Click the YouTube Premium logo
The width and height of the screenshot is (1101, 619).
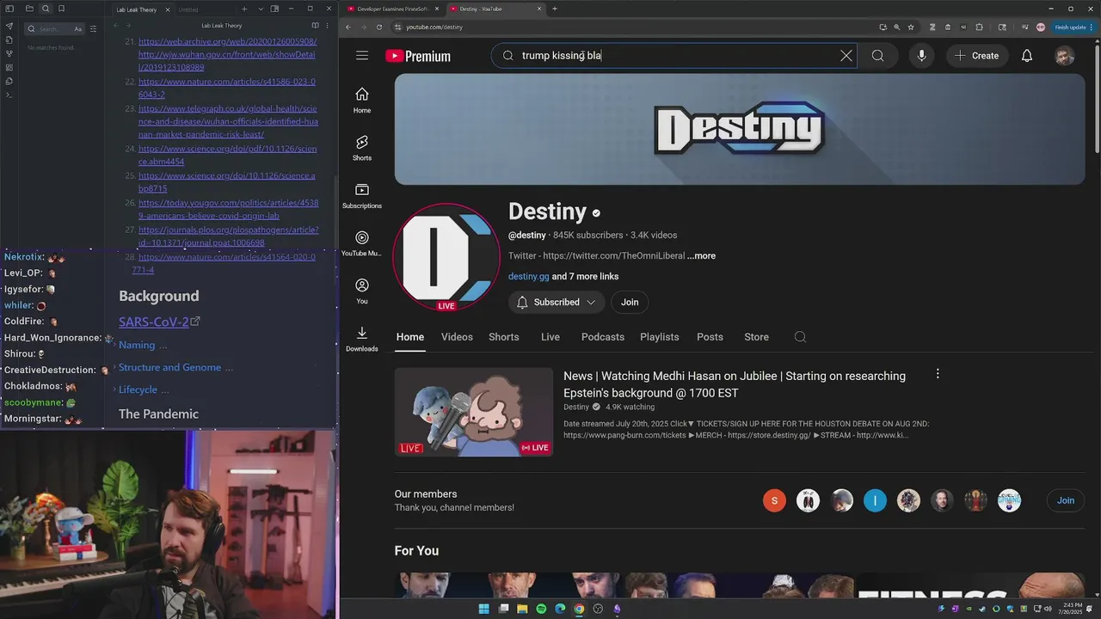coord(418,56)
